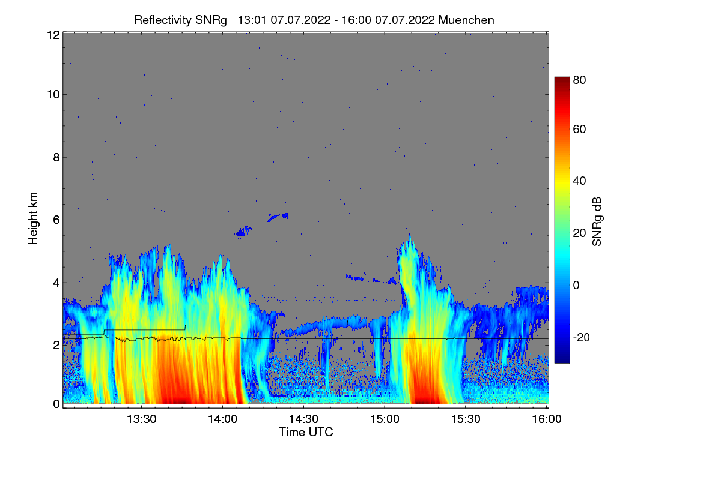Click the 'Muenchen' station name in title

coord(466,20)
